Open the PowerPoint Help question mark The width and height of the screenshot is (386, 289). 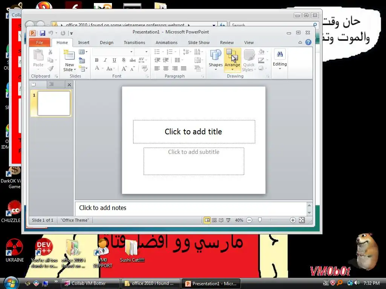[x=308, y=42]
